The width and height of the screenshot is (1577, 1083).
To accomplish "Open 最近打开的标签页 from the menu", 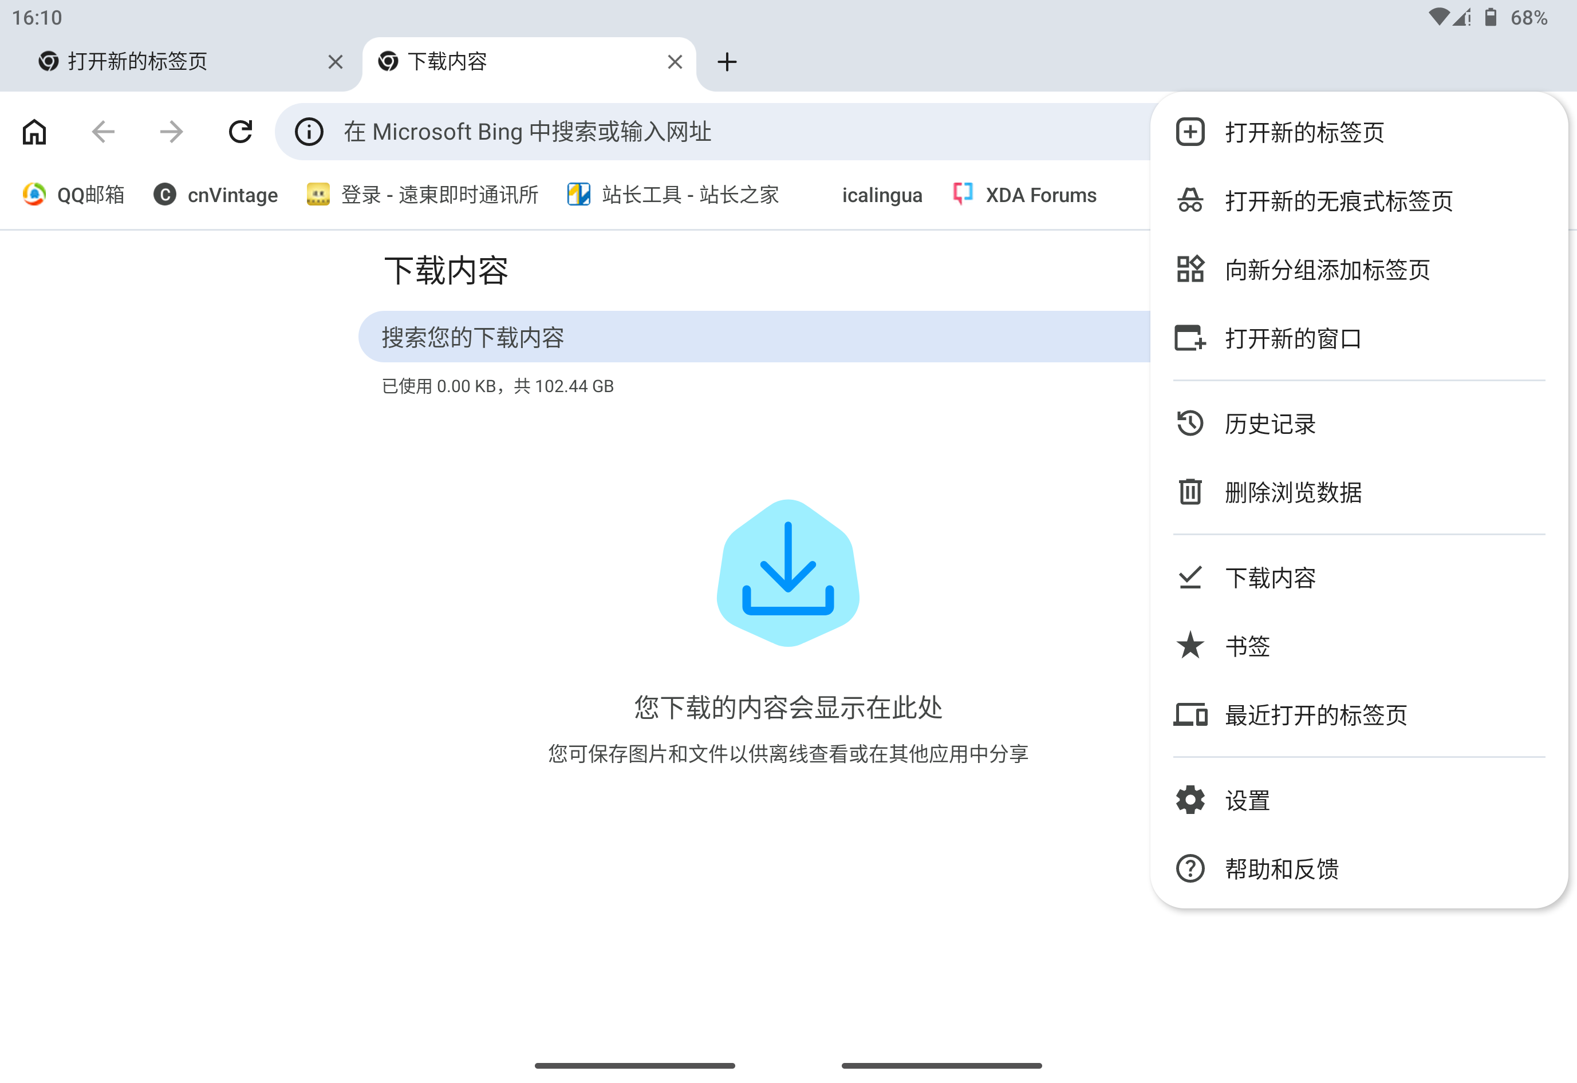I will click(x=1359, y=714).
